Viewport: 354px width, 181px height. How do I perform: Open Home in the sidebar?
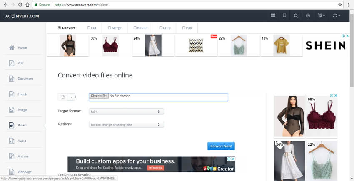23,47
